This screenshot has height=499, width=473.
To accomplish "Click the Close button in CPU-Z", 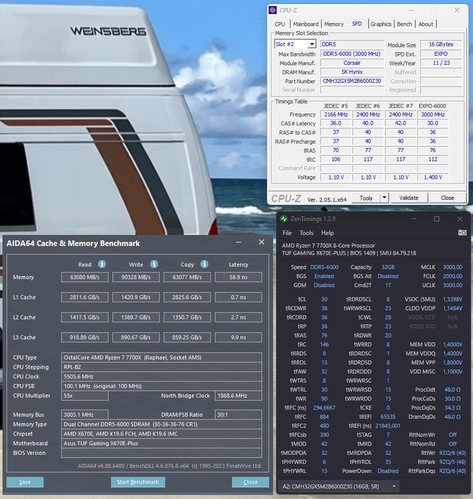I will pyautogui.click(x=447, y=198).
